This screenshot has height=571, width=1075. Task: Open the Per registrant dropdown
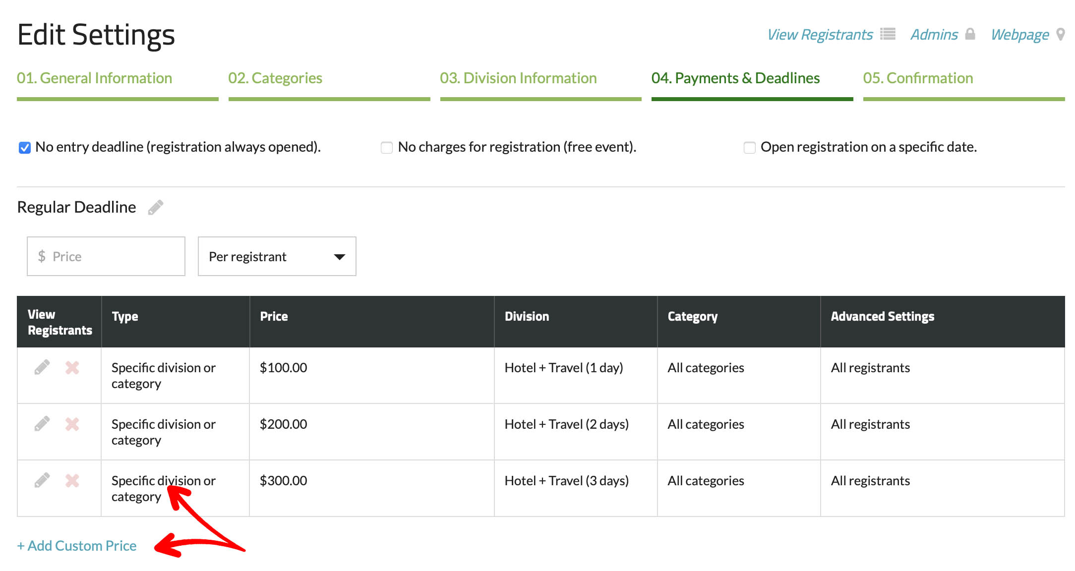pos(277,256)
